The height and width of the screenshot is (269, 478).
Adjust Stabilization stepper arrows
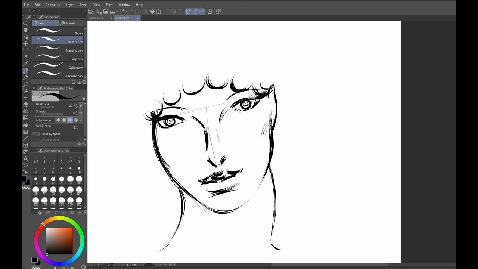[x=77, y=127]
